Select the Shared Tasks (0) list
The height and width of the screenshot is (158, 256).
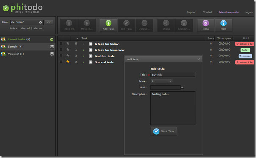click(x=19, y=39)
